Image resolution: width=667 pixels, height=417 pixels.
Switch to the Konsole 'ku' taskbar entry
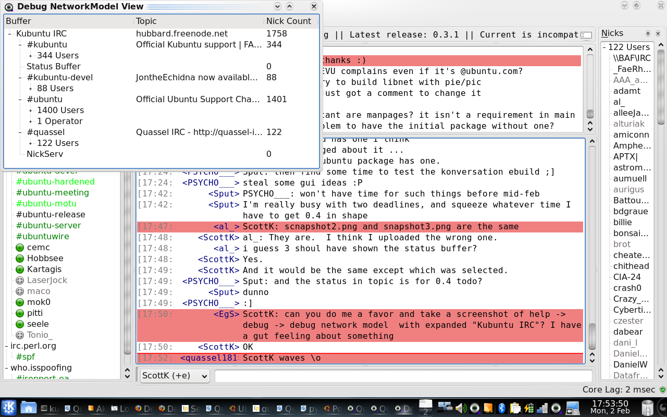(x=51, y=409)
